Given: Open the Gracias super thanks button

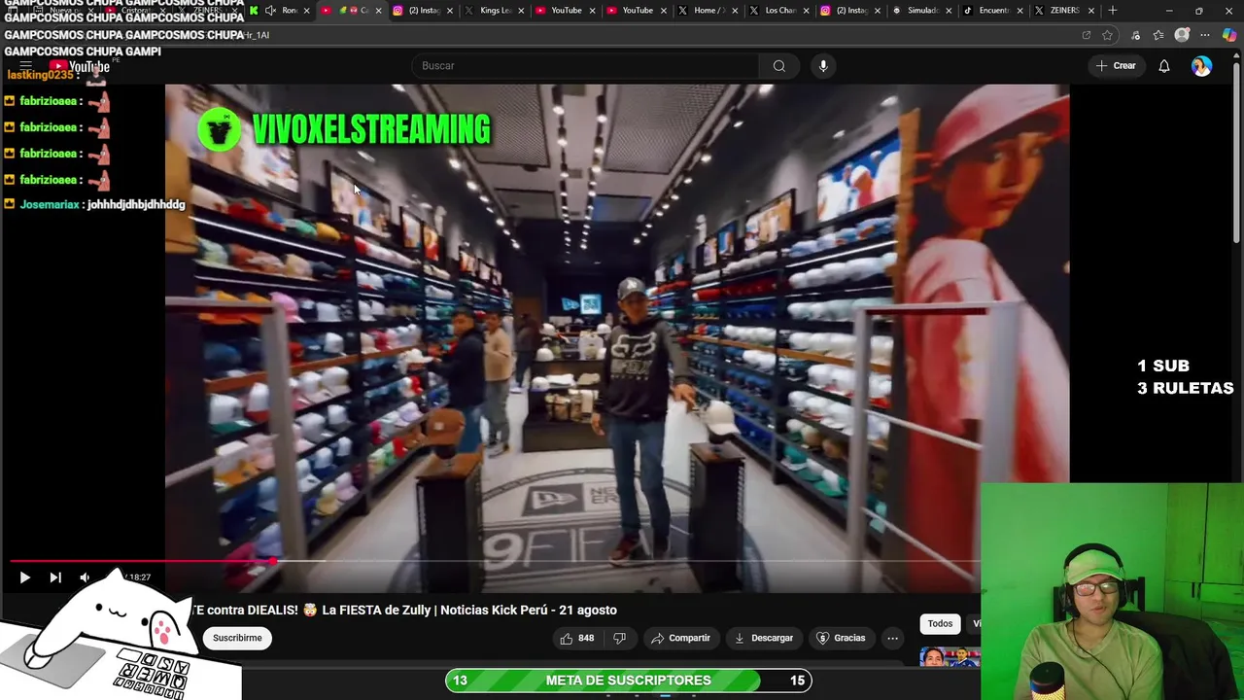Looking at the screenshot, I should (841, 638).
